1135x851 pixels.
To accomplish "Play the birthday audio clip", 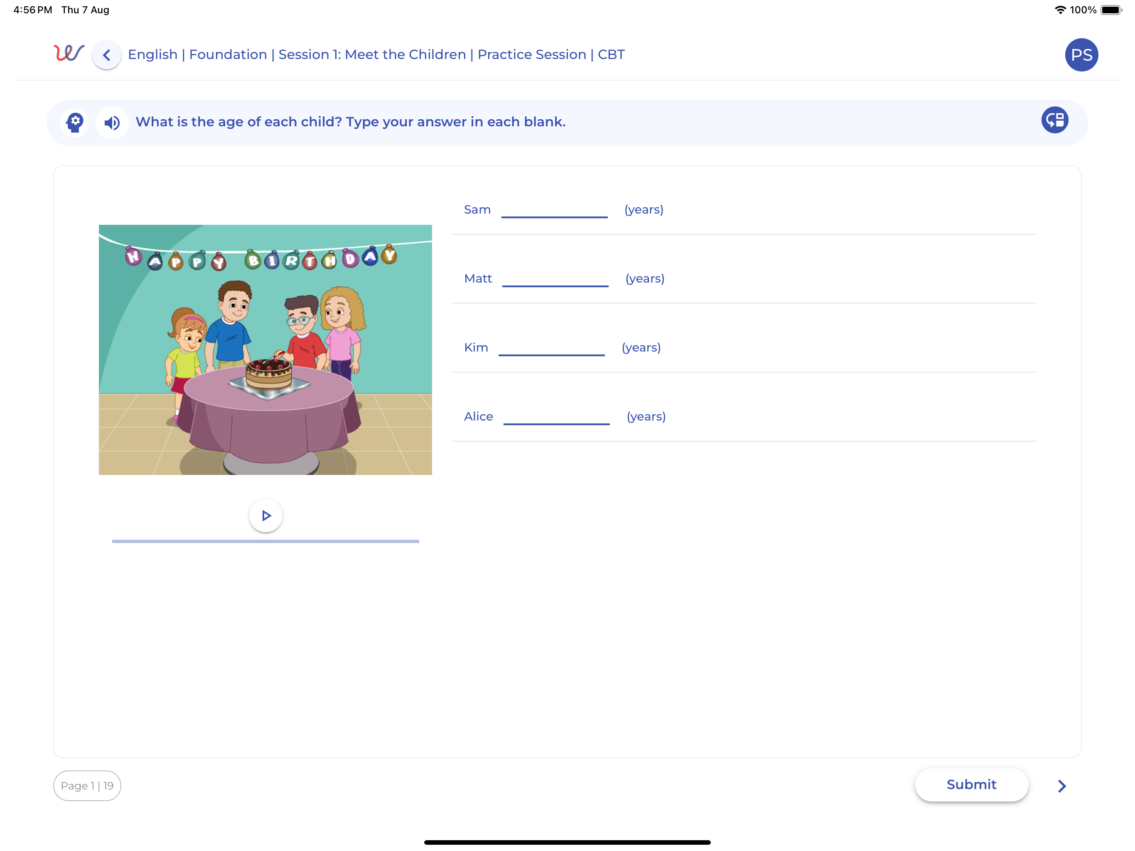I will pos(266,515).
